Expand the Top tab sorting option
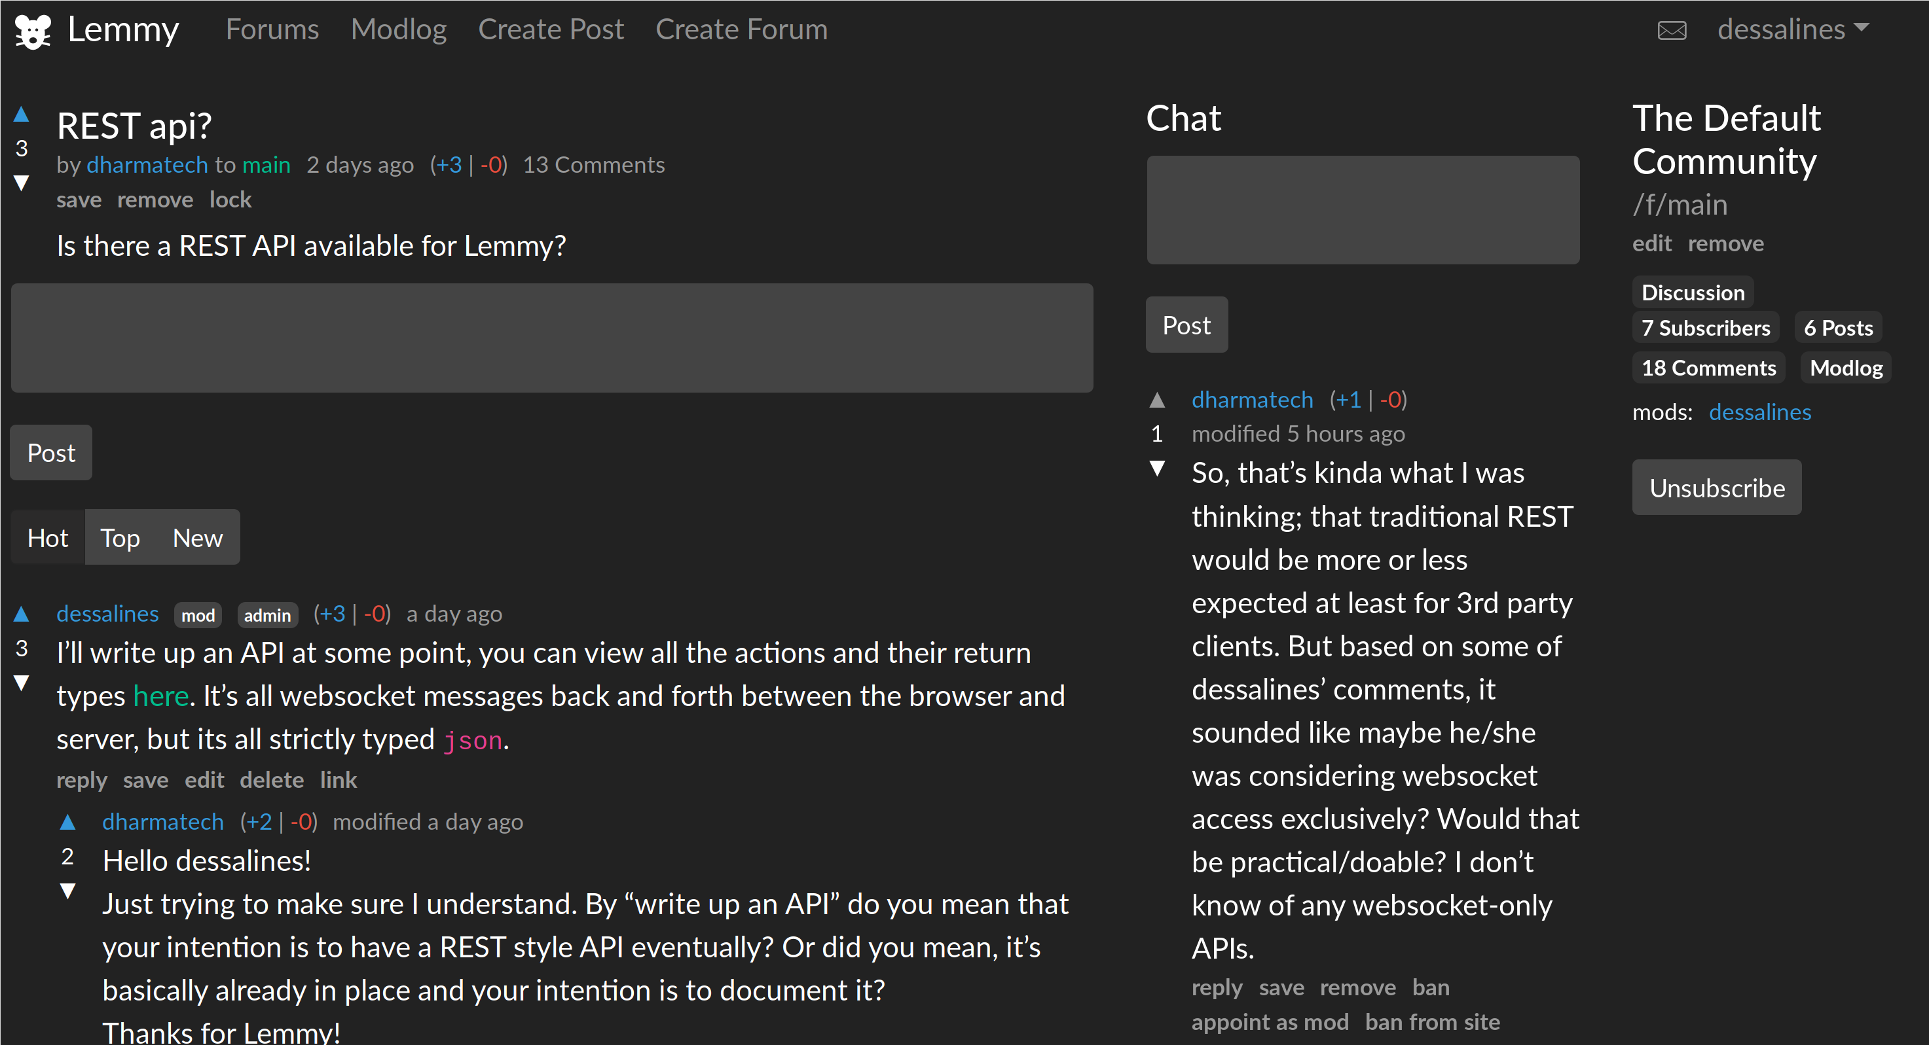Image resolution: width=1929 pixels, height=1045 pixels. [119, 537]
